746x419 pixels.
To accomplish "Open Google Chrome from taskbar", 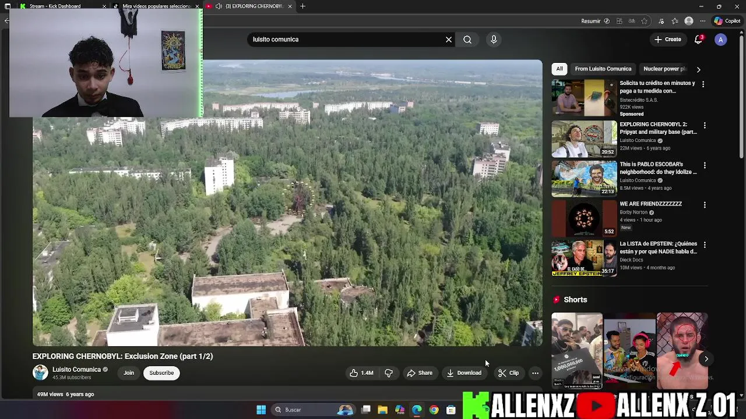I will click(x=434, y=410).
